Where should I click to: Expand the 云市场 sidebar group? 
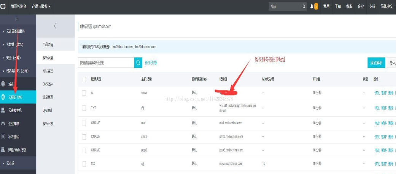coord(18,163)
